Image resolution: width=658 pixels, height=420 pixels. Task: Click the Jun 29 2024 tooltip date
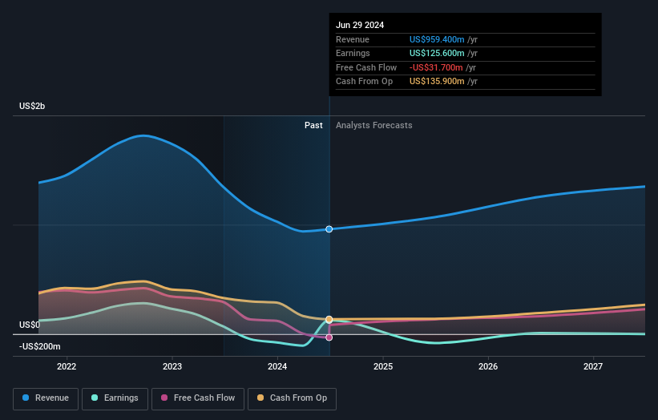[x=360, y=25]
